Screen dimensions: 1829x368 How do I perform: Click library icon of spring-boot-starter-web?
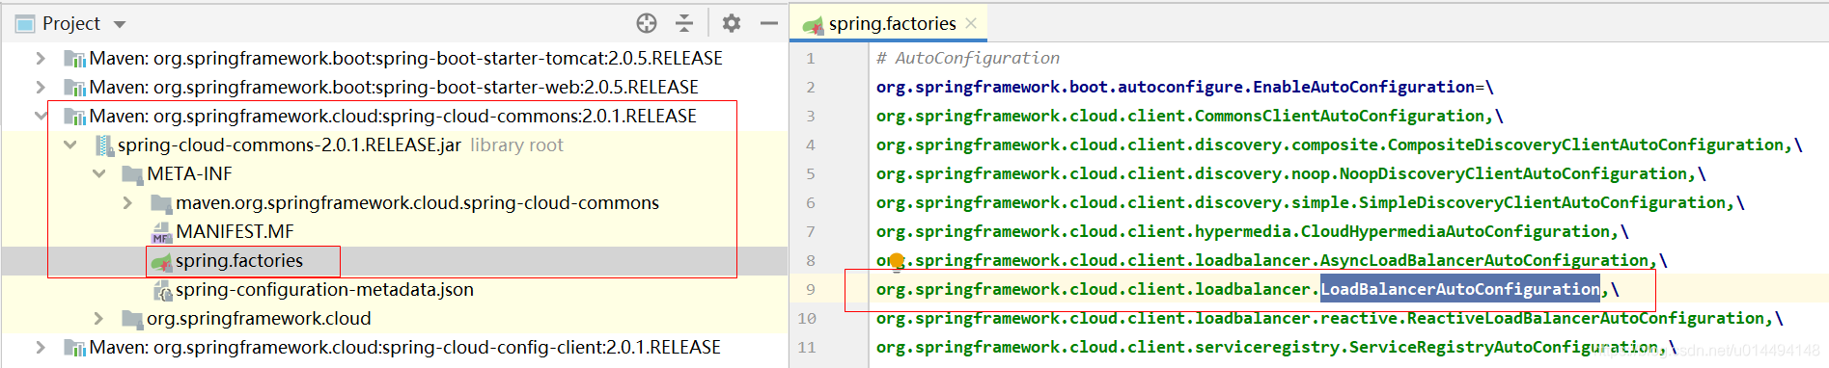[74, 88]
